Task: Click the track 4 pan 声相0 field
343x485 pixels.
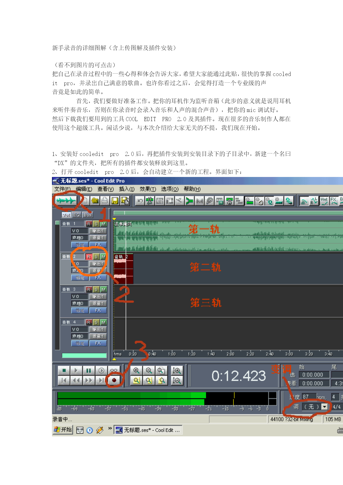Action: pyautogui.click(x=80, y=336)
